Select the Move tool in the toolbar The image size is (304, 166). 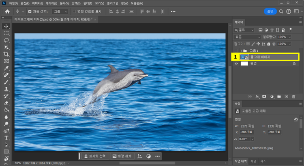click(x=6, y=26)
